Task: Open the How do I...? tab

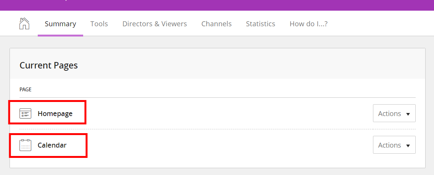Action: [309, 24]
